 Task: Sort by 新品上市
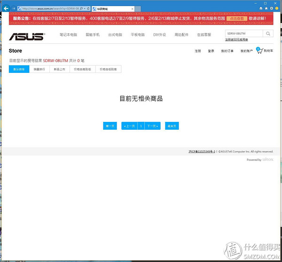pos(60,69)
